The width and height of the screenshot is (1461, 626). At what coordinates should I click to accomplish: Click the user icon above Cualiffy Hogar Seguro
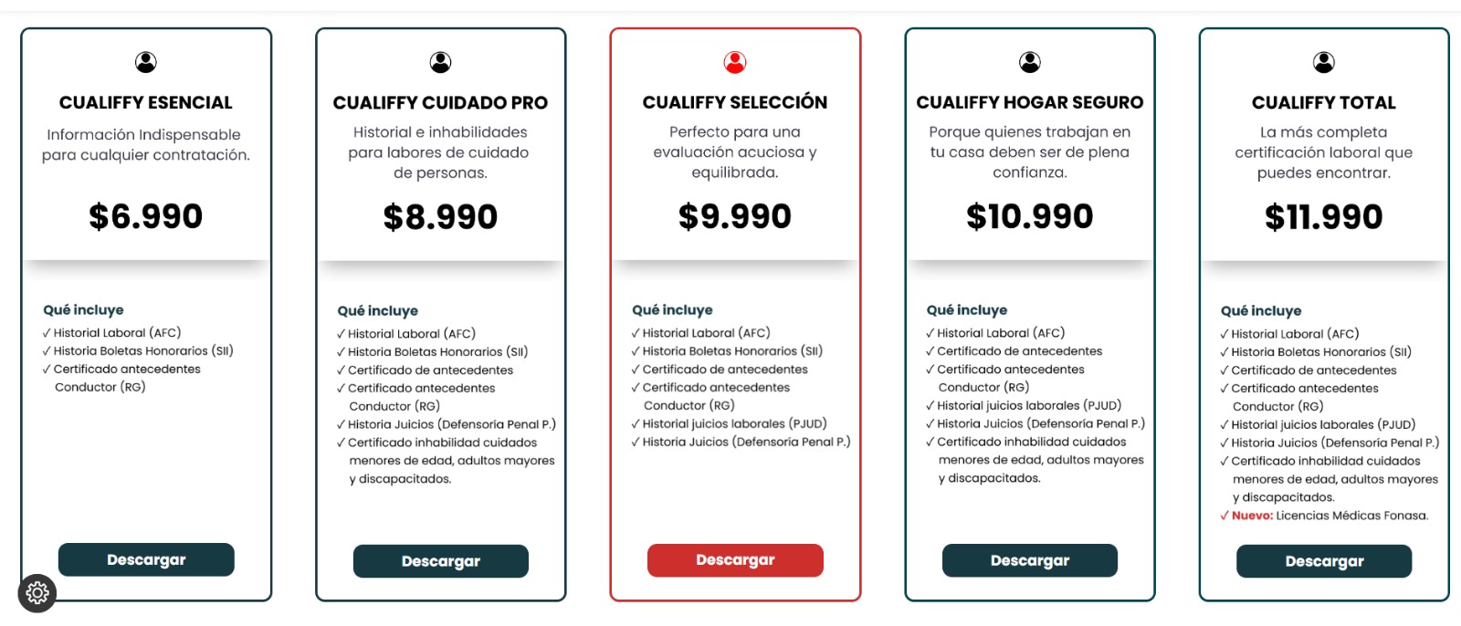point(1030,62)
